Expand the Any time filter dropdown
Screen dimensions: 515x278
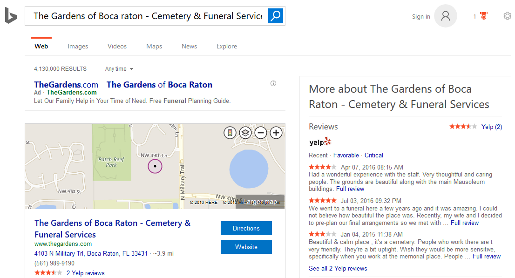coord(119,68)
